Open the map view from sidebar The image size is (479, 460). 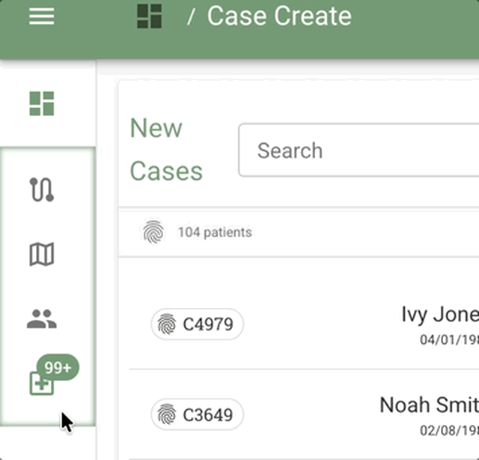pos(42,255)
